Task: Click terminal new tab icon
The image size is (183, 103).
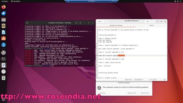Action: (x=27, y=23)
